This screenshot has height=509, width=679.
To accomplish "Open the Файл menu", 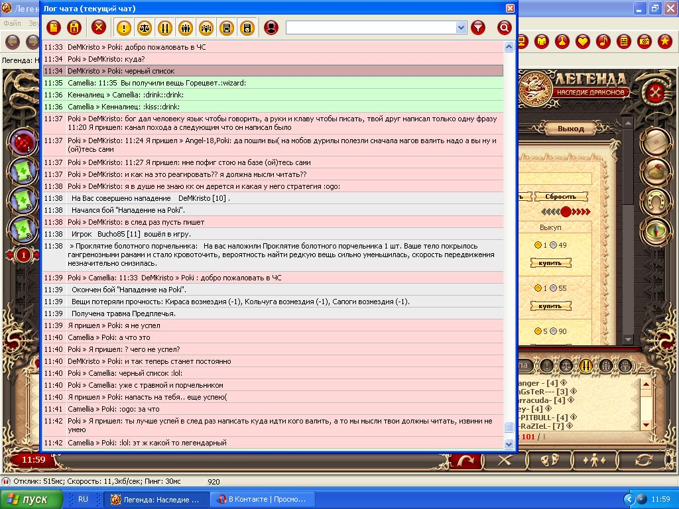I will pyautogui.click(x=12, y=23).
